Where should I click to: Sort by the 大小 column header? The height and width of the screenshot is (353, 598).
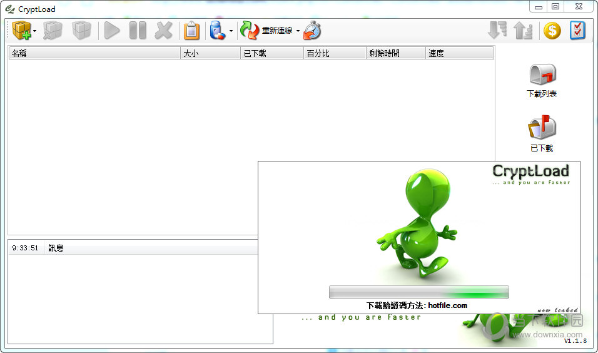[x=210, y=53]
